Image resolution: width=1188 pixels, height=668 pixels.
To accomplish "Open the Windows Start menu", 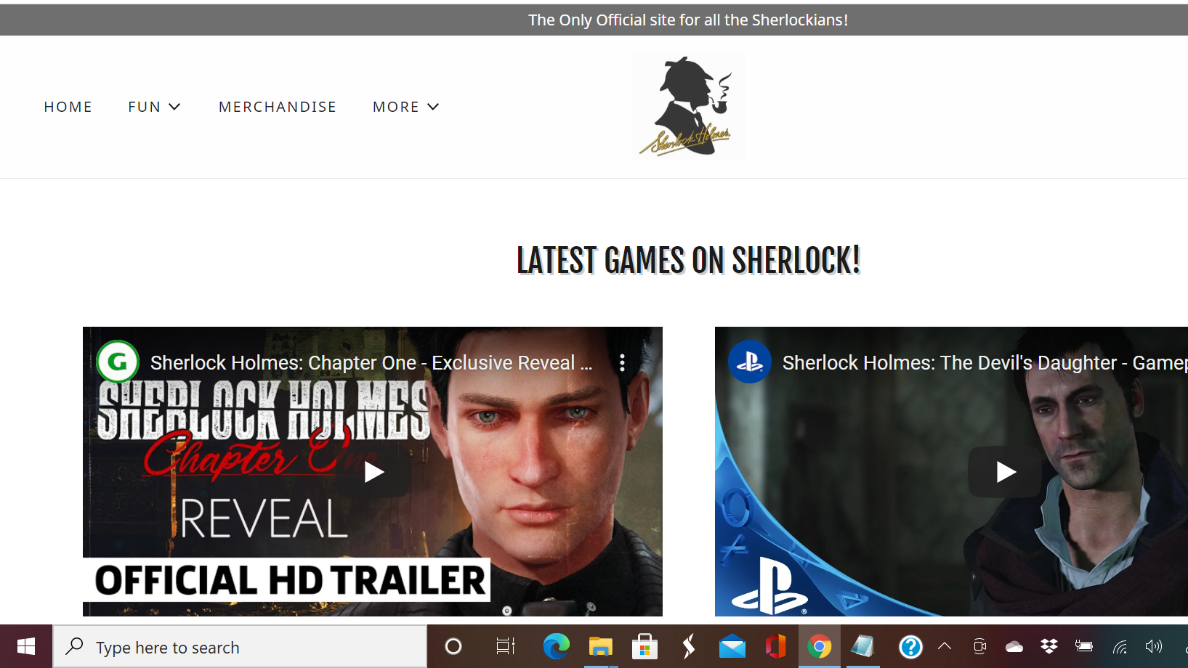I will coord(26,646).
